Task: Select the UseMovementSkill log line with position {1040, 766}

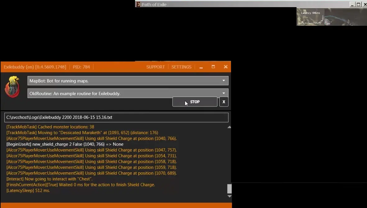Action: [x=92, y=138]
